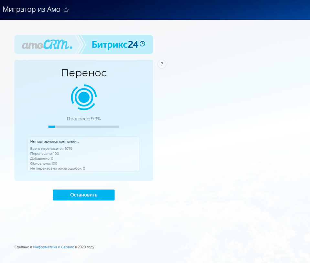Click the Перенесено: 100 line
The image size is (310, 263).
45,154
